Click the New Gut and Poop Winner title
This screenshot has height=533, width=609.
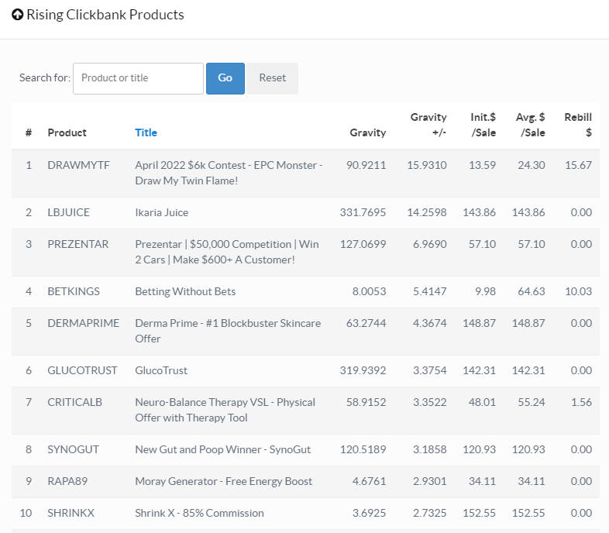click(223, 450)
